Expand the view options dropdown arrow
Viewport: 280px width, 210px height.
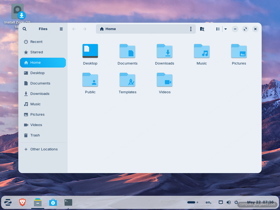226,29
